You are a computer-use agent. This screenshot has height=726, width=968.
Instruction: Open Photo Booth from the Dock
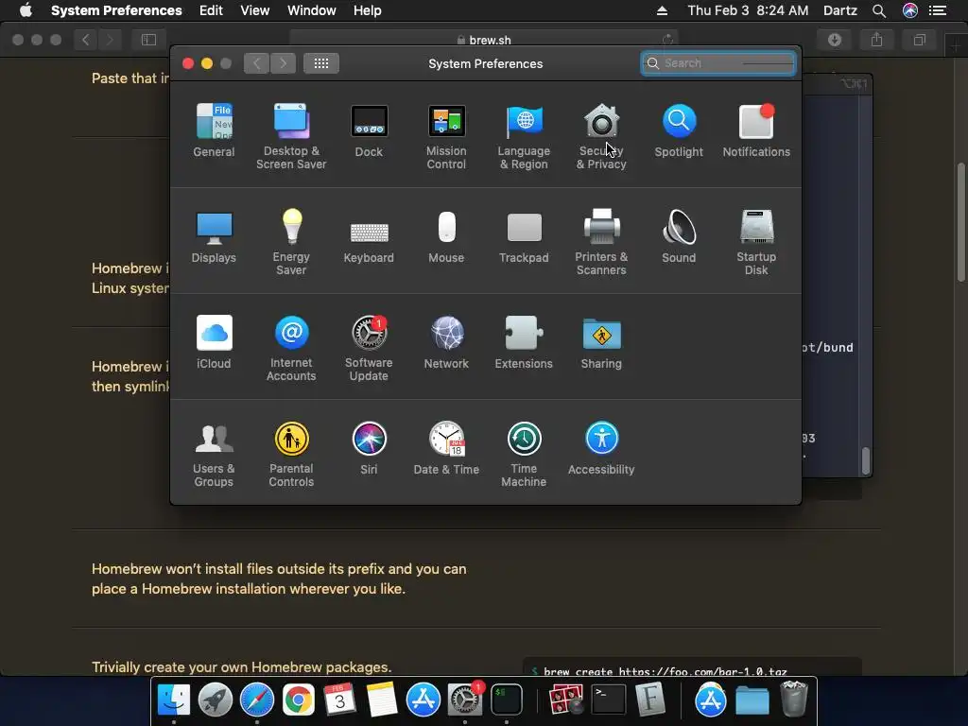click(566, 700)
